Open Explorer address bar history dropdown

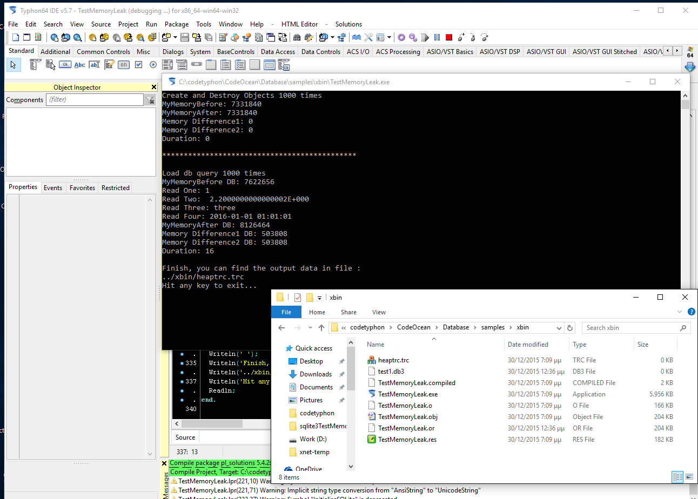pyautogui.click(x=559, y=328)
